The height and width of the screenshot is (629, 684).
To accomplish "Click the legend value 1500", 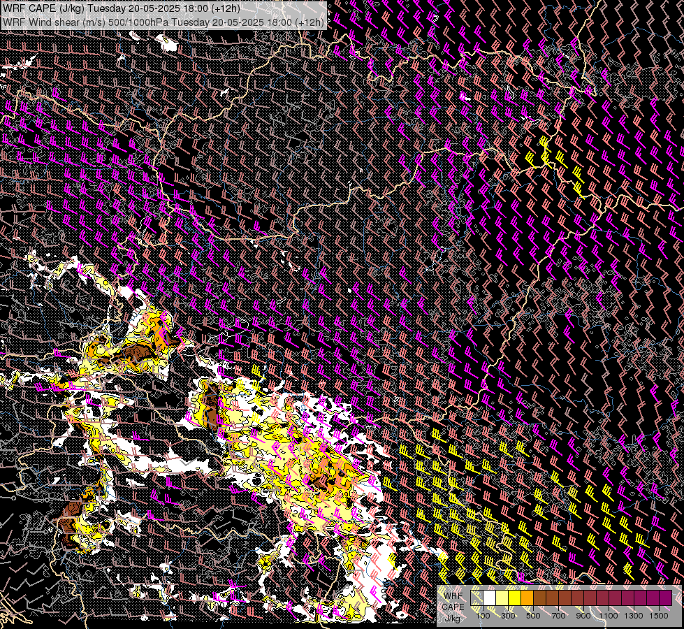I will [659, 616].
